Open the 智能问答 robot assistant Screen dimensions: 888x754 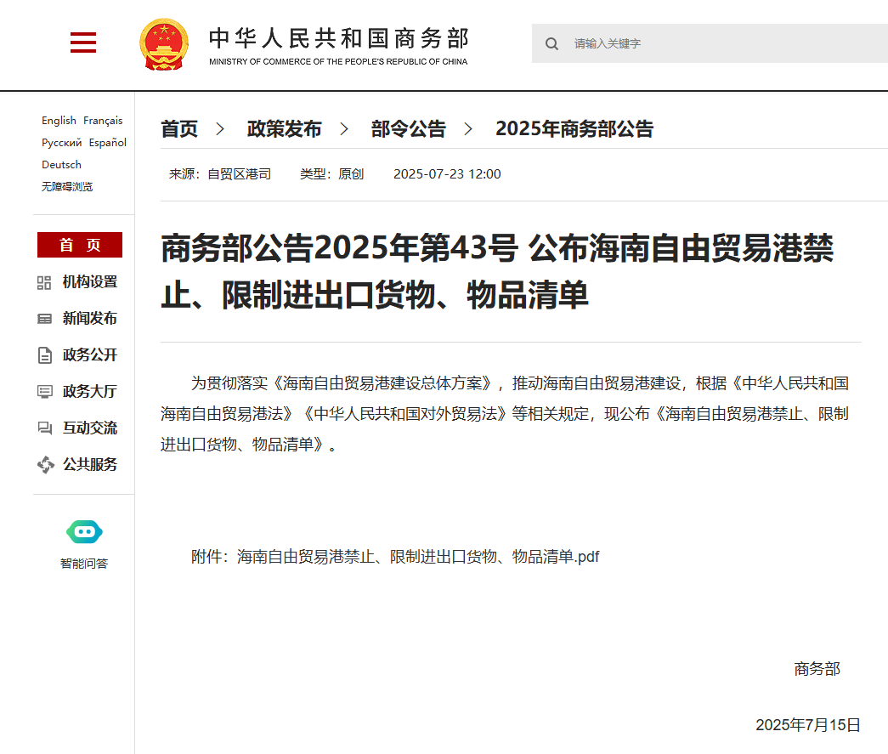tap(84, 532)
